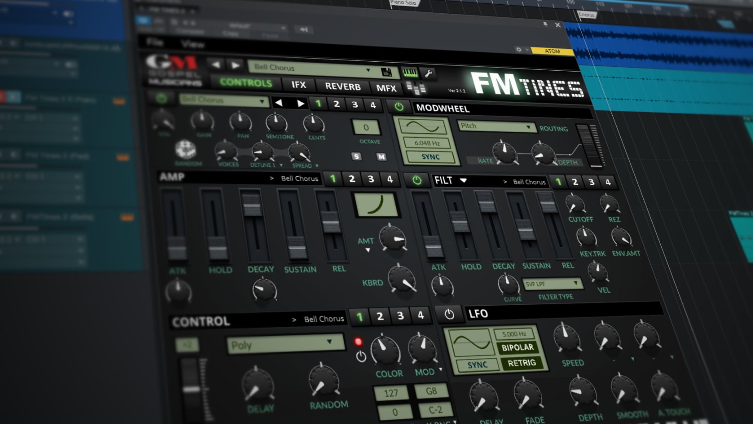
Task: Open the wrench settings icon
Action: (428, 73)
